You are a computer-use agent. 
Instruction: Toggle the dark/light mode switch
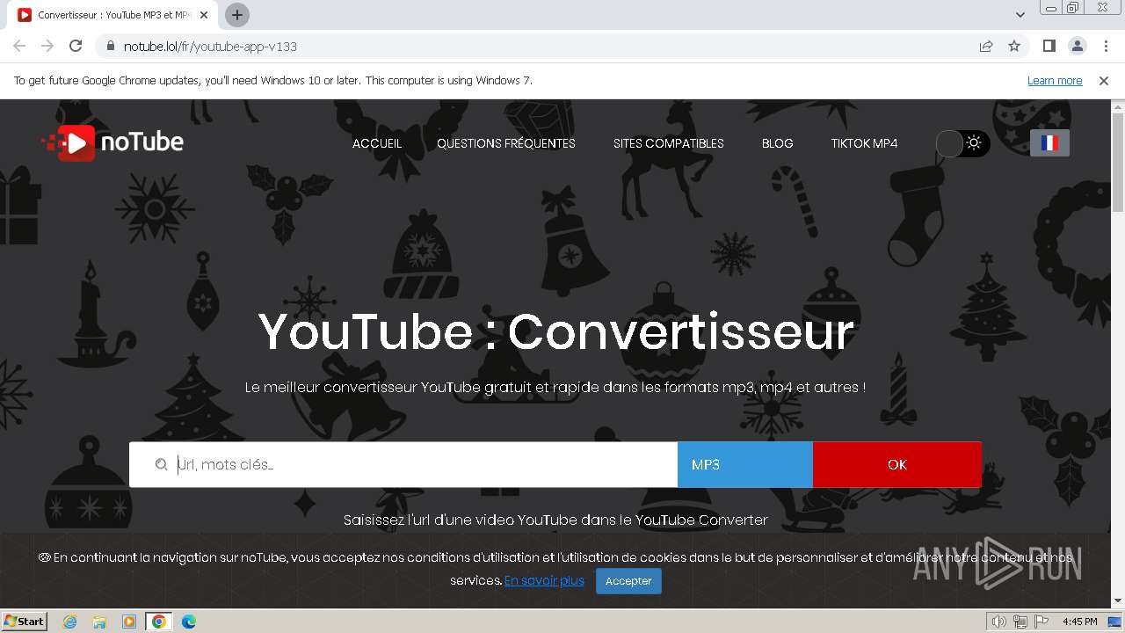coord(962,143)
